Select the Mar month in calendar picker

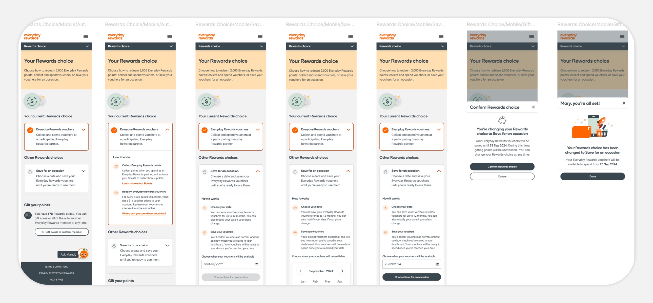(327, 281)
